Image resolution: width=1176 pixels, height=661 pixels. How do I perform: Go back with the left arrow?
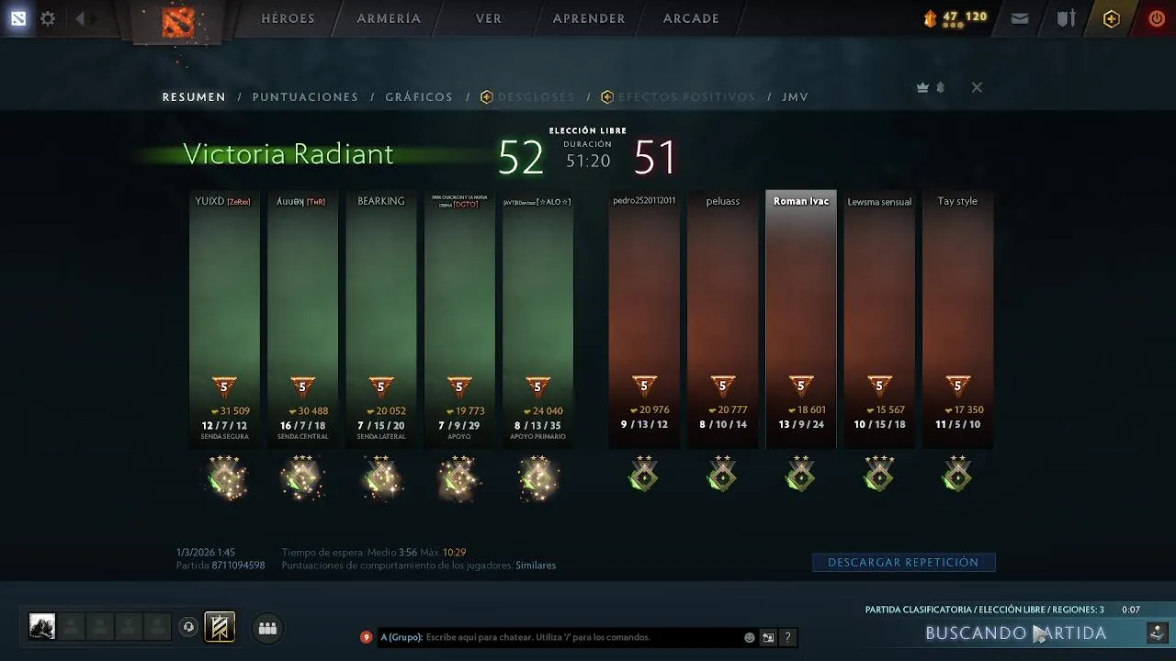pos(80,18)
